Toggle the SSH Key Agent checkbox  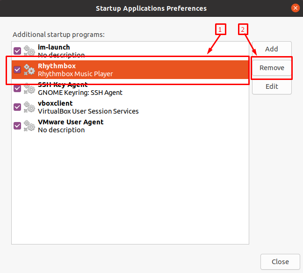click(x=17, y=88)
